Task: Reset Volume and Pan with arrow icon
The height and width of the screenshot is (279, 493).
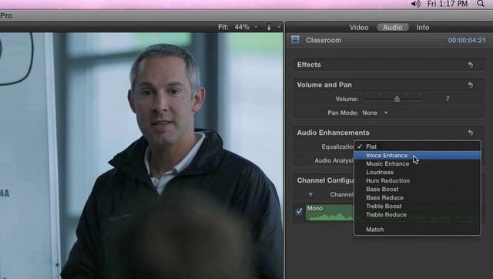Action: pyautogui.click(x=471, y=85)
